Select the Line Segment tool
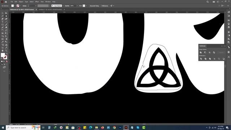 click(x=6, y=22)
